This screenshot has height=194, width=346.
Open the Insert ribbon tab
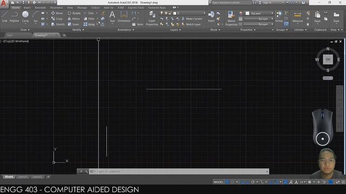pos(27,8)
